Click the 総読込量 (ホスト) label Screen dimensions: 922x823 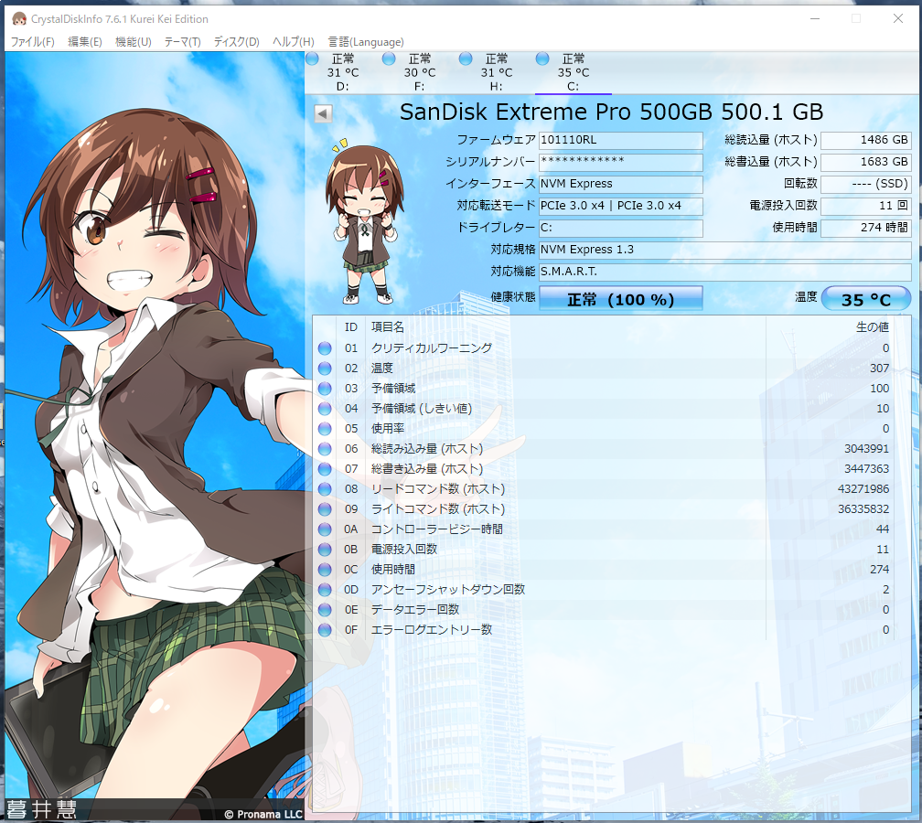coord(771,140)
